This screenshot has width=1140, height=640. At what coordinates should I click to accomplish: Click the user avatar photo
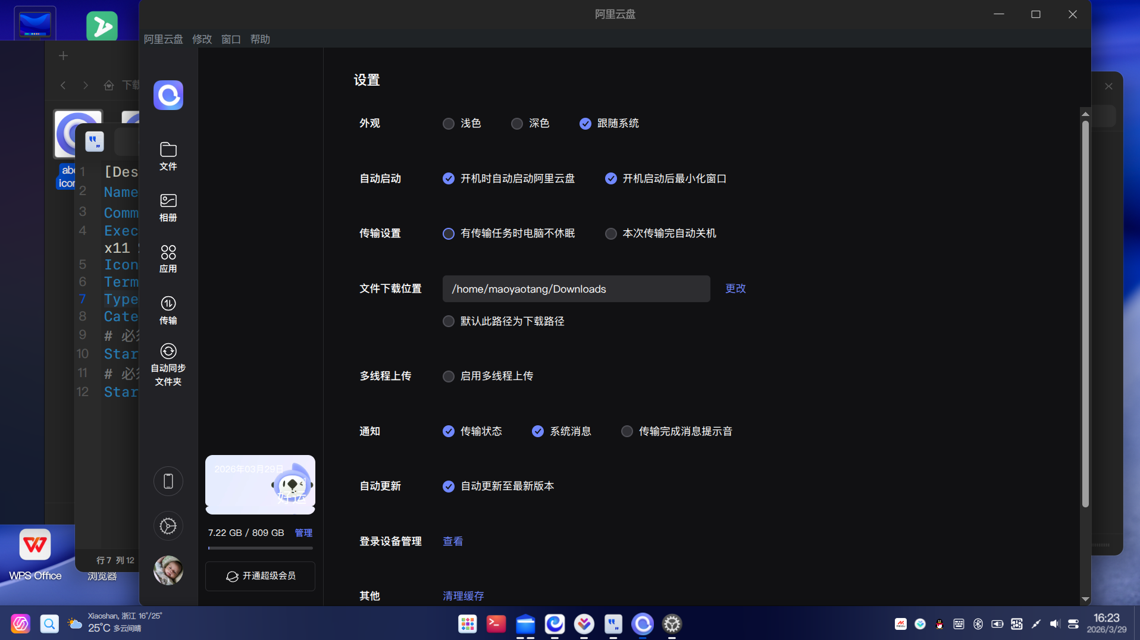168,570
